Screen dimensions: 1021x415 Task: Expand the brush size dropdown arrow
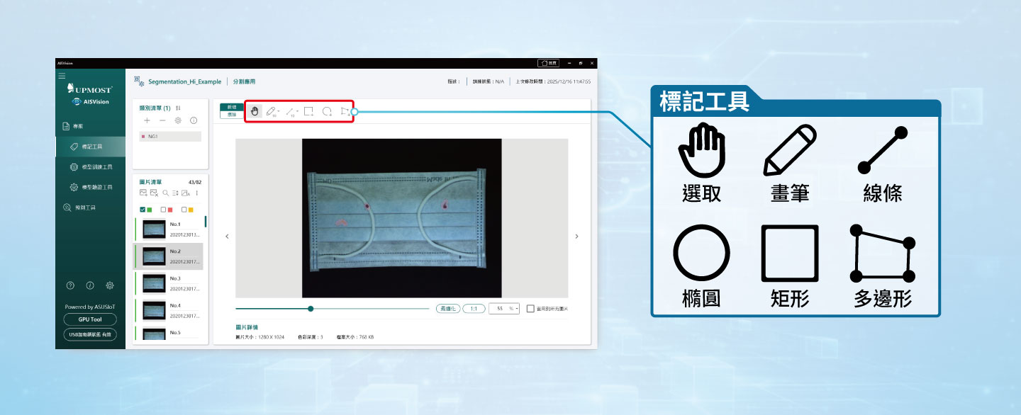[x=279, y=111]
